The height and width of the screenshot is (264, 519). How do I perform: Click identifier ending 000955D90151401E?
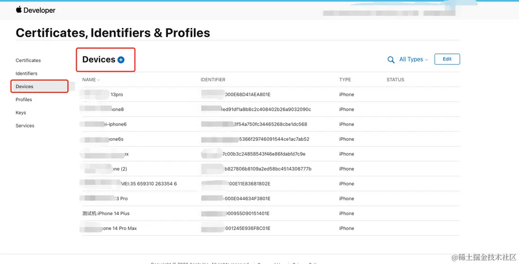click(235, 213)
